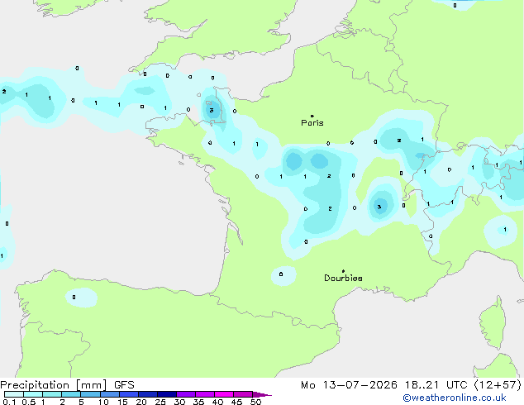The image size is (524, 405).
Task: Click the '(12+57)' model run text
Action: click(498, 385)
